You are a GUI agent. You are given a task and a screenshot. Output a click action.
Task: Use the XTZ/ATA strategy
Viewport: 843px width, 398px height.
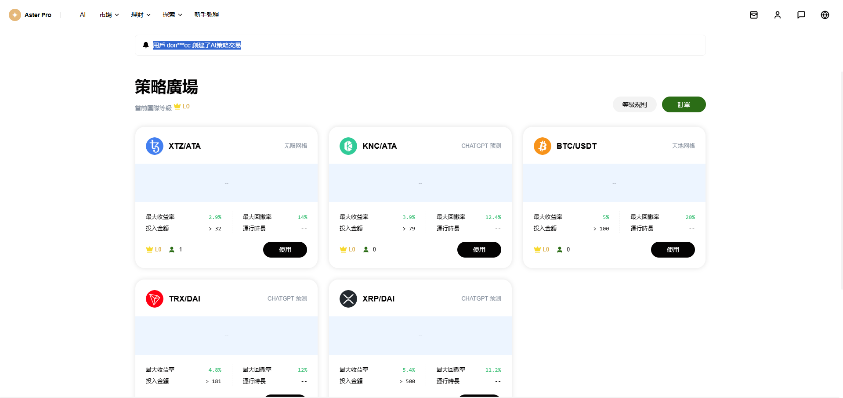click(285, 250)
